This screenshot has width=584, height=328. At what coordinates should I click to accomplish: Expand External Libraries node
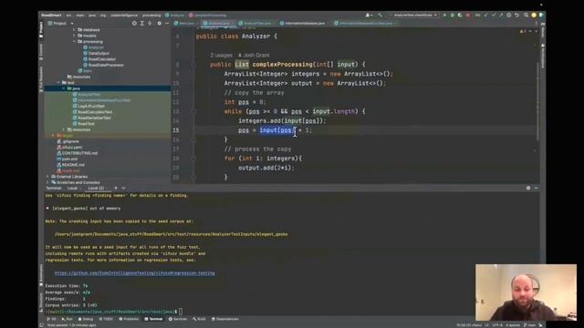tap(47, 177)
